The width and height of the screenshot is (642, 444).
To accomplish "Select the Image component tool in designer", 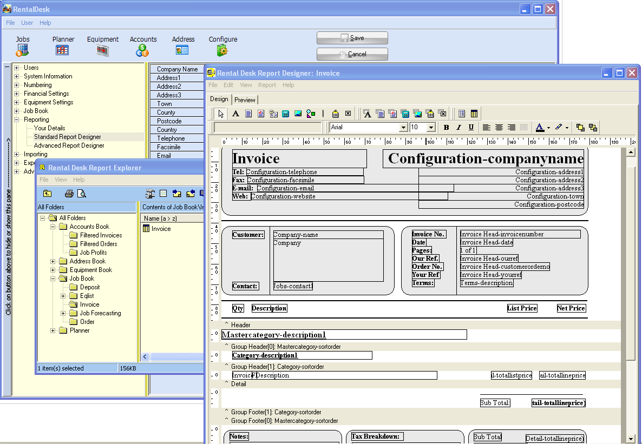I will (298, 114).
